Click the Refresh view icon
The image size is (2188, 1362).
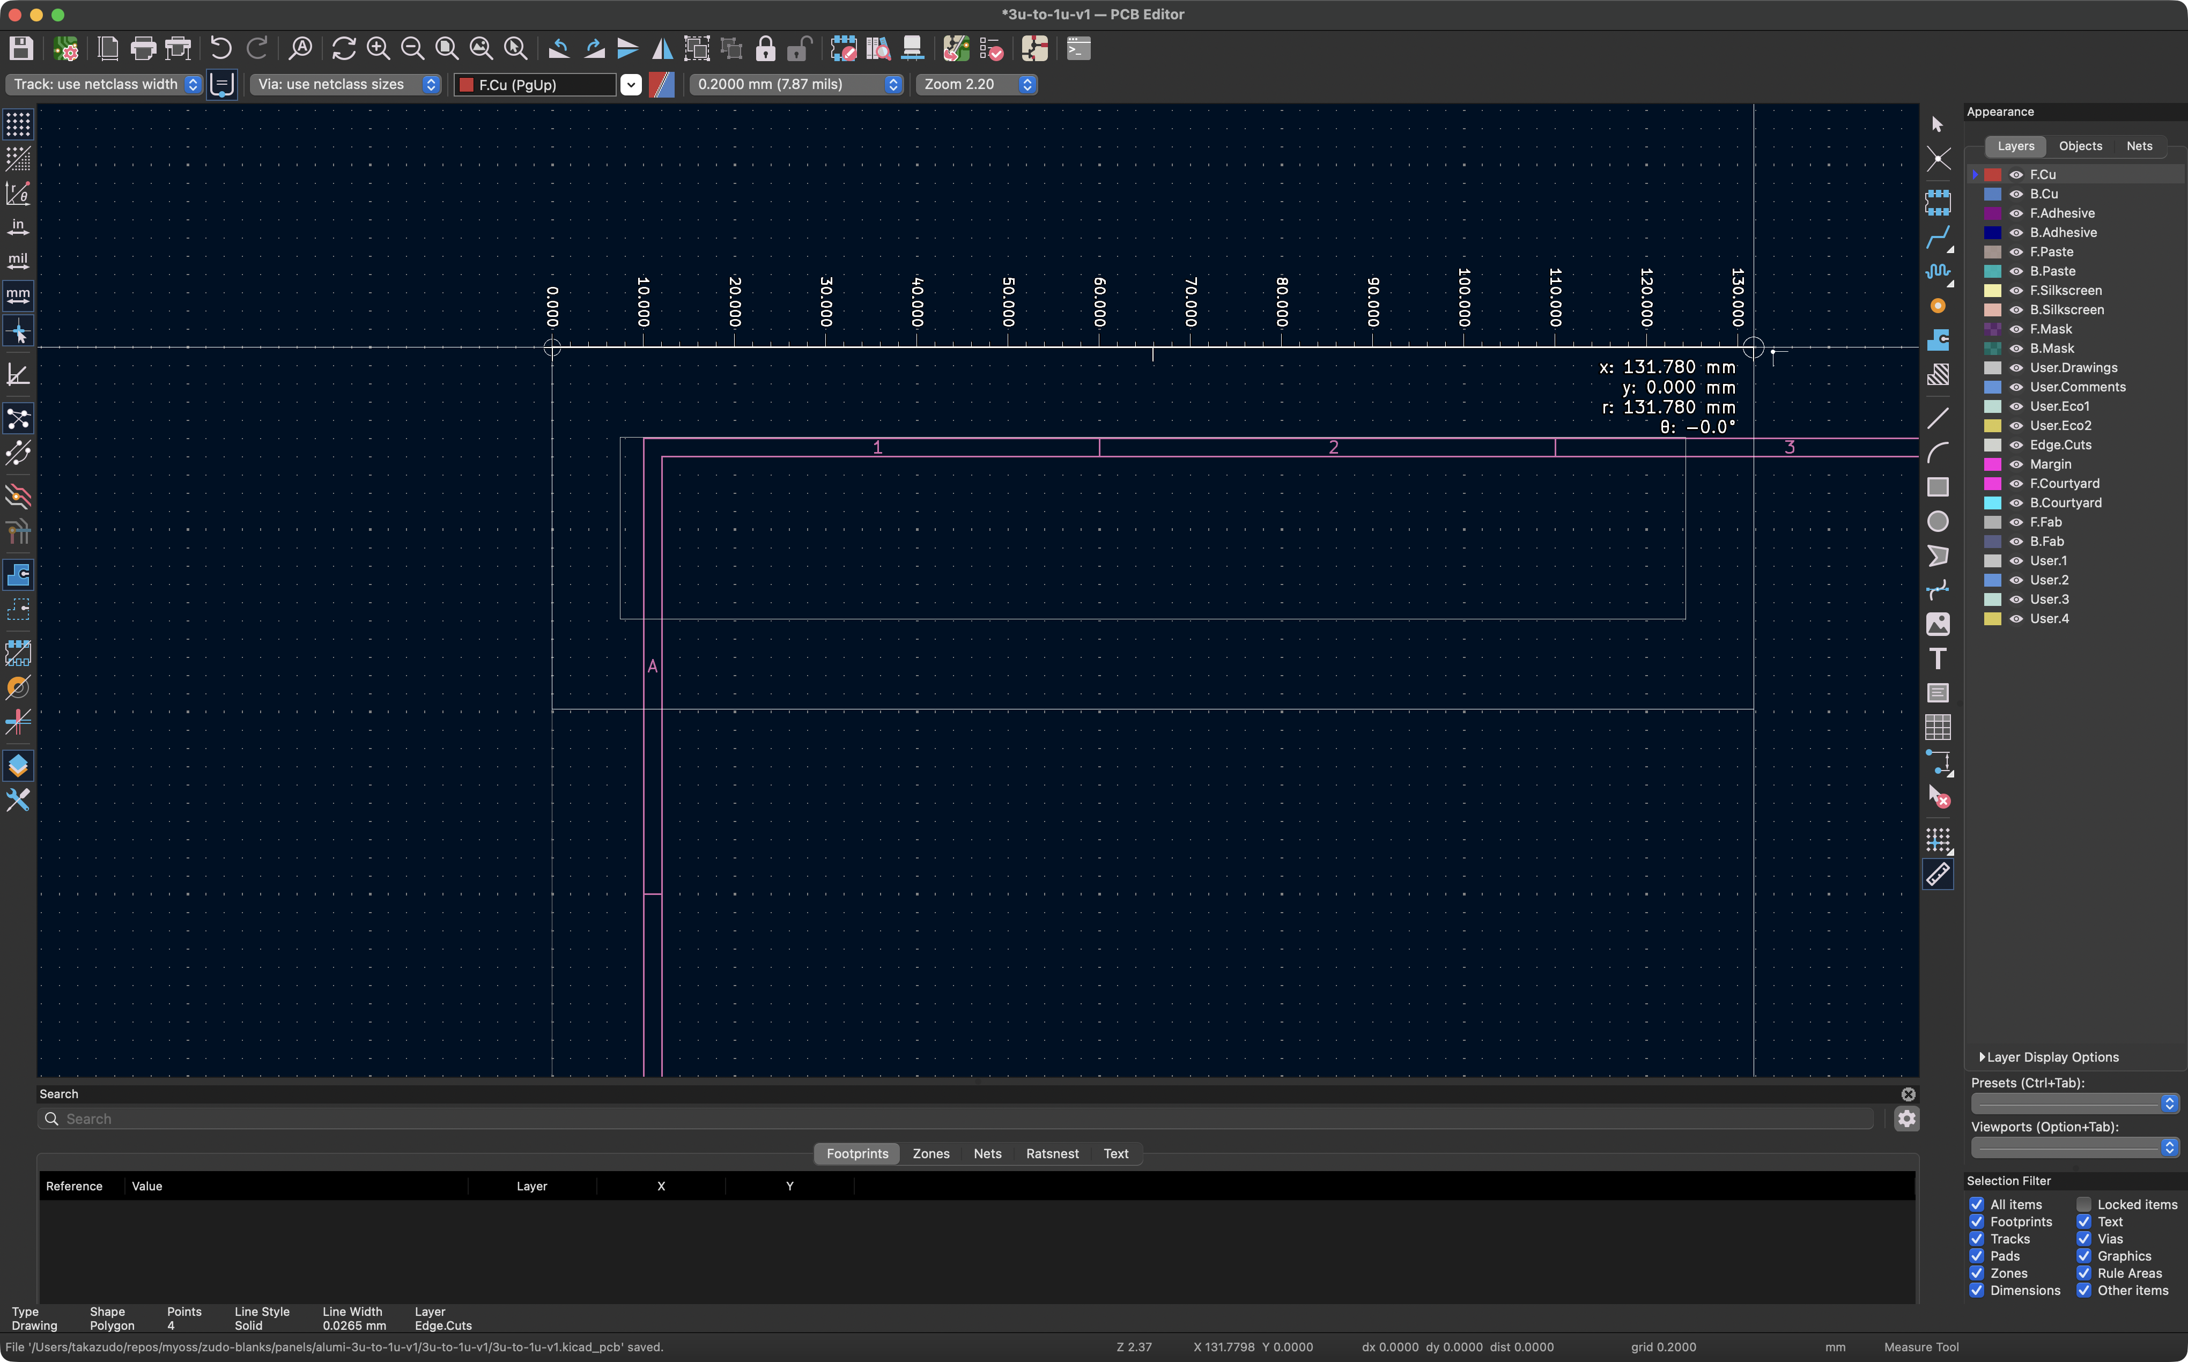343,49
